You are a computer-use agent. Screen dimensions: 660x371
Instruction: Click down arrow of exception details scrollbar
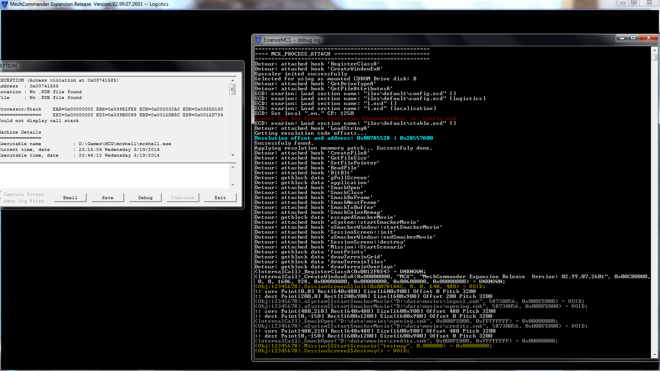[233, 155]
